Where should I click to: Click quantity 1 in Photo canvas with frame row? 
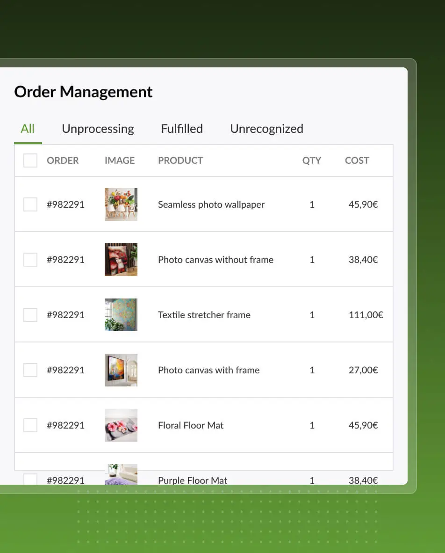coord(312,370)
